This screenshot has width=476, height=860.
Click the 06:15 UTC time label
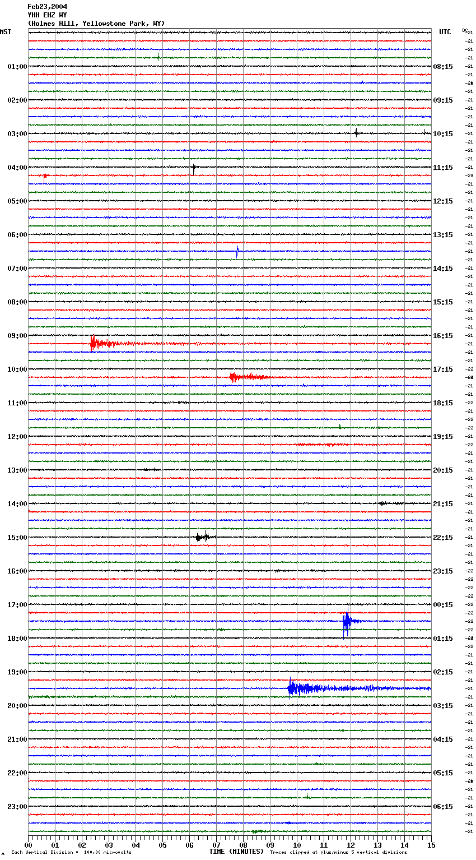coord(443,807)
